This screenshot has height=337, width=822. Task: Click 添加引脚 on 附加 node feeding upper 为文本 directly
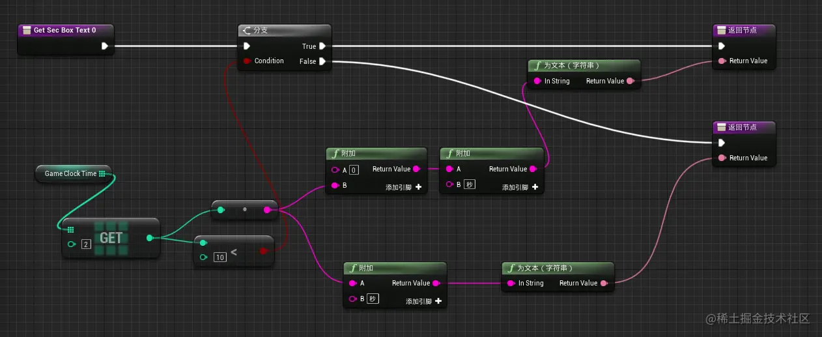click(520, 187)
